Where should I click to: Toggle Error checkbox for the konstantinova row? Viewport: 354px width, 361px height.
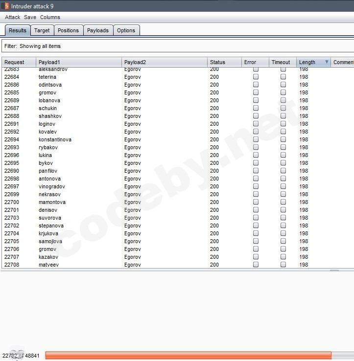coord(256,139)
